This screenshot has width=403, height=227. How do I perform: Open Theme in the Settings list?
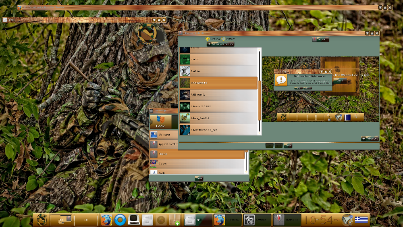point(197,154)
